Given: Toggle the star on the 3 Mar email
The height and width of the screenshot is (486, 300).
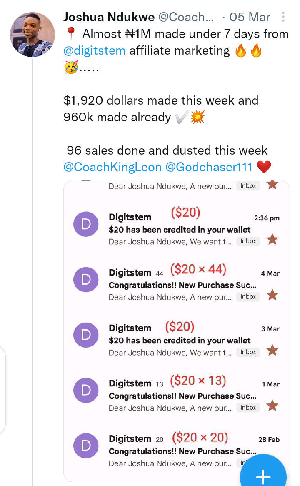Looking at the screenshot, I should coord(272,350).
